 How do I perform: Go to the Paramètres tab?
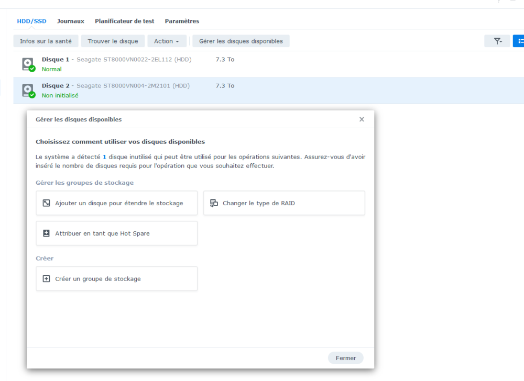[x=182, y=21]
